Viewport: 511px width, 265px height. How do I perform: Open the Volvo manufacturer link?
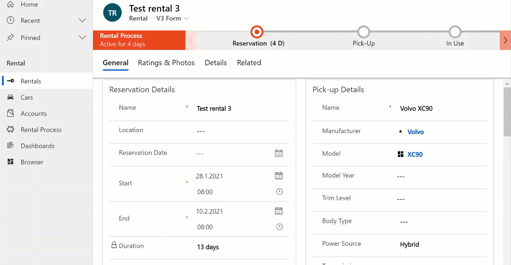point(415,132)
